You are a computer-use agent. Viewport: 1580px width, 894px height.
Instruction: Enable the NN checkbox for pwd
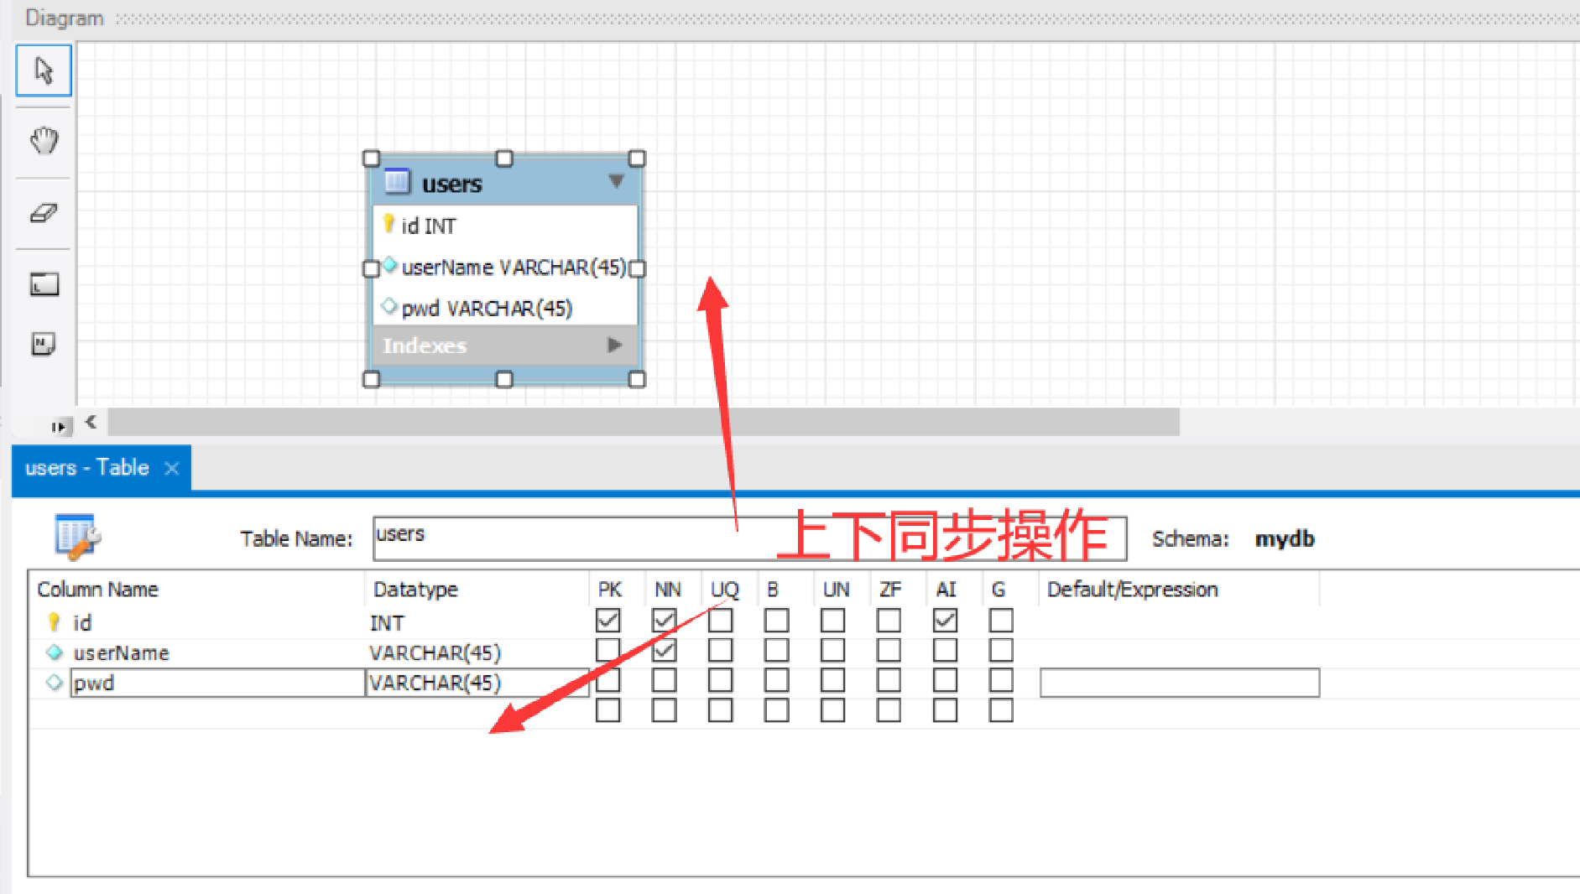664,680
